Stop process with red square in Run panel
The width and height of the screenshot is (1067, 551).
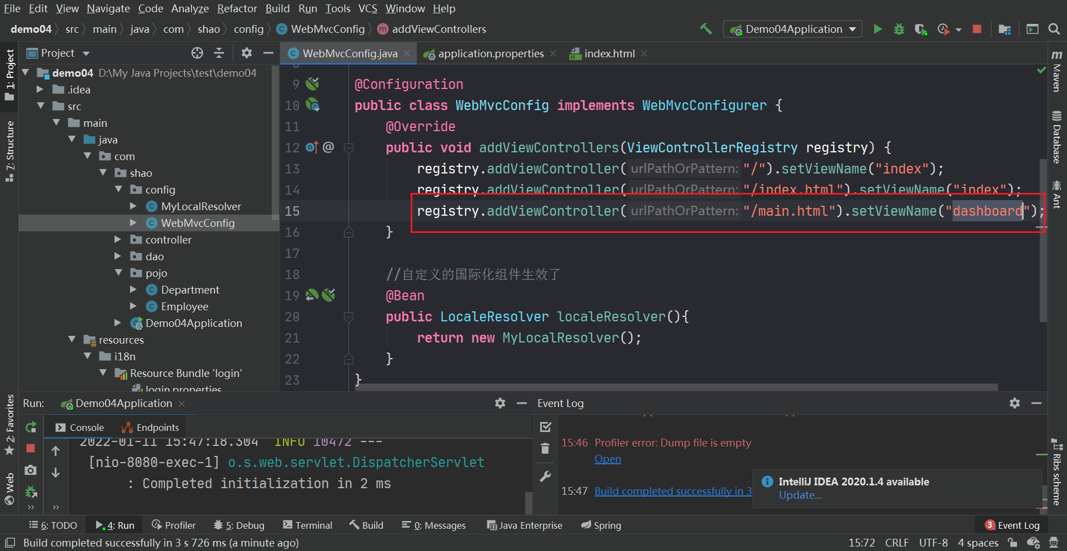pos(31,448)
